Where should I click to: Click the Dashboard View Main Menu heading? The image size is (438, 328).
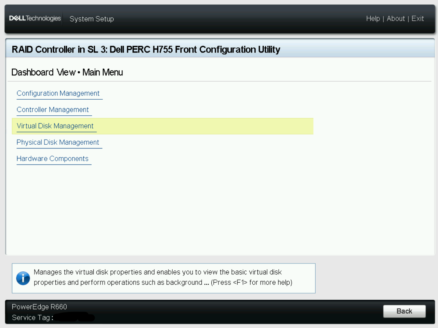click(67, 73)
